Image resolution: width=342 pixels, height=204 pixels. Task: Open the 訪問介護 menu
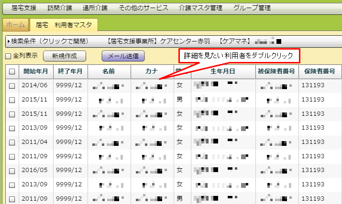click(x=61, y=8)
